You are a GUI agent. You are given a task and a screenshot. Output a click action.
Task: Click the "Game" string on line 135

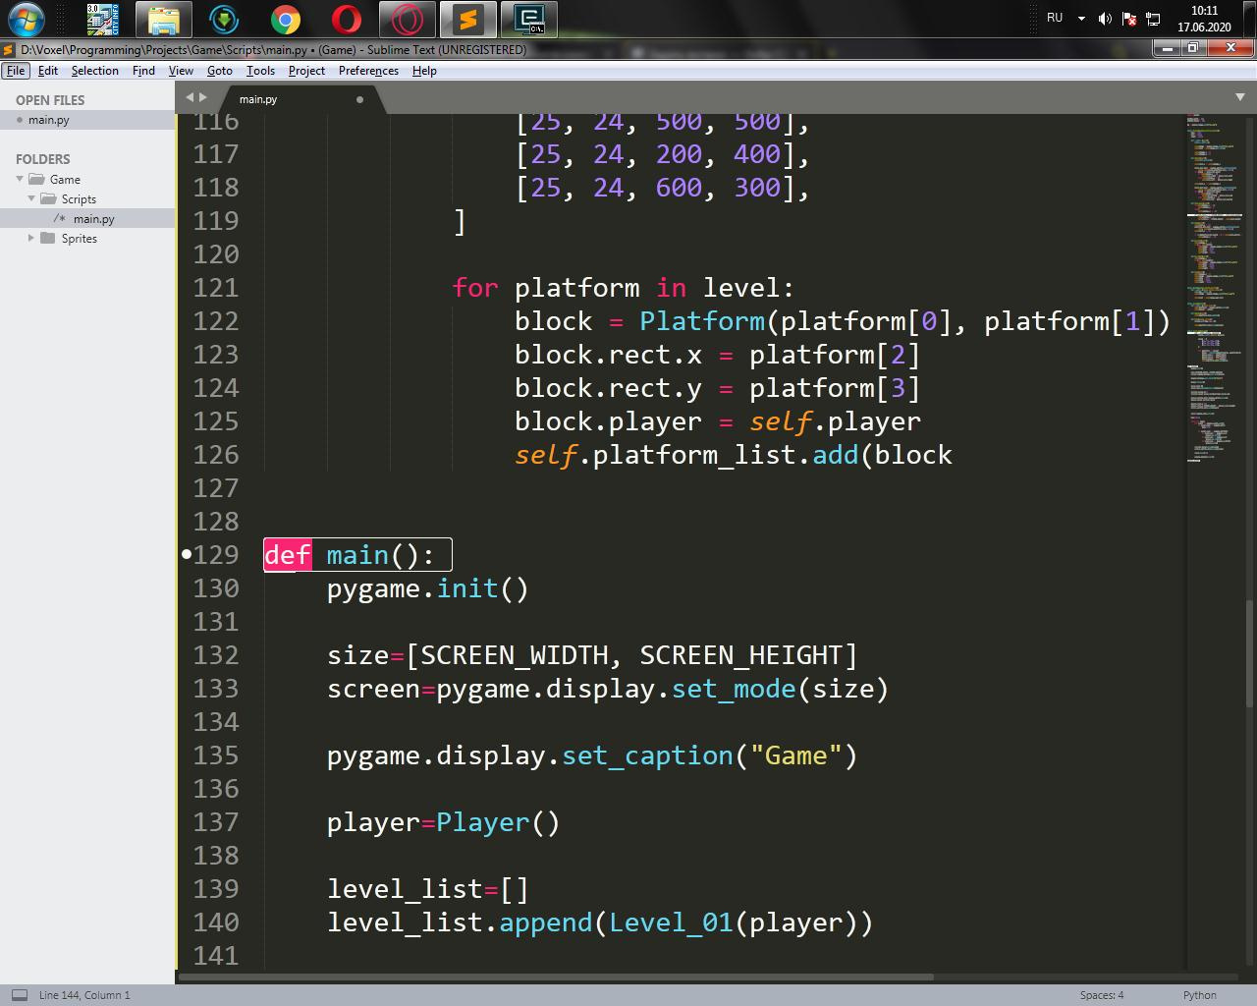(796, 755)
